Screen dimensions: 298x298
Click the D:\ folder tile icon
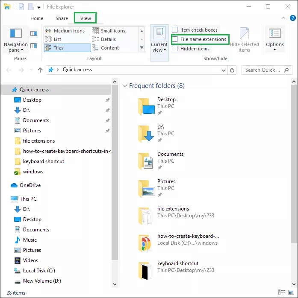pyautogui.click(x=146, y=134)
